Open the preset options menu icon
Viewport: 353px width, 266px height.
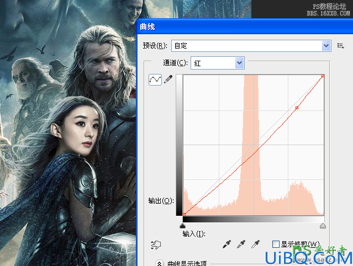340,46
